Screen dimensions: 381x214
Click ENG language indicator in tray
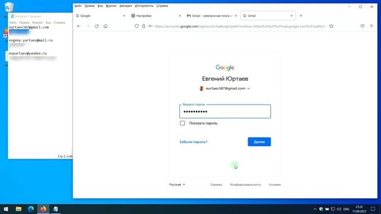tap(346, 209)
